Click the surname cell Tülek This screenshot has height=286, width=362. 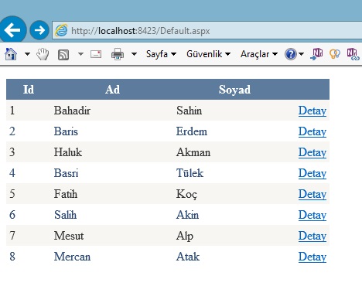190,173
